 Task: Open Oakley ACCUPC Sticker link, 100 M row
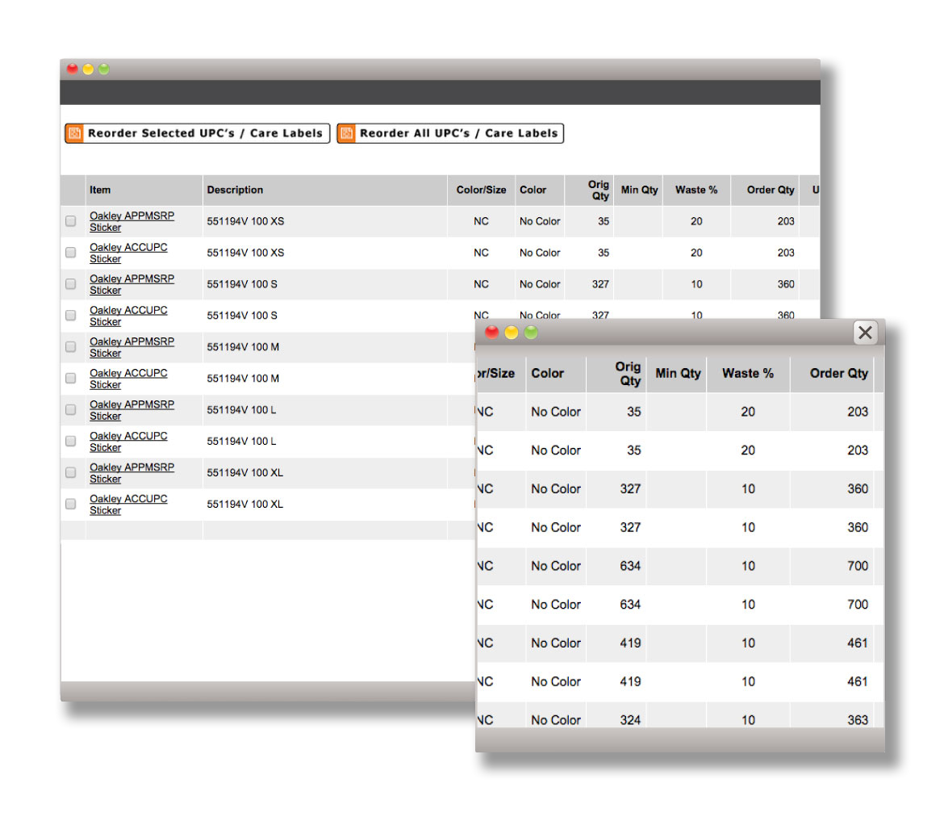point(129,379)
